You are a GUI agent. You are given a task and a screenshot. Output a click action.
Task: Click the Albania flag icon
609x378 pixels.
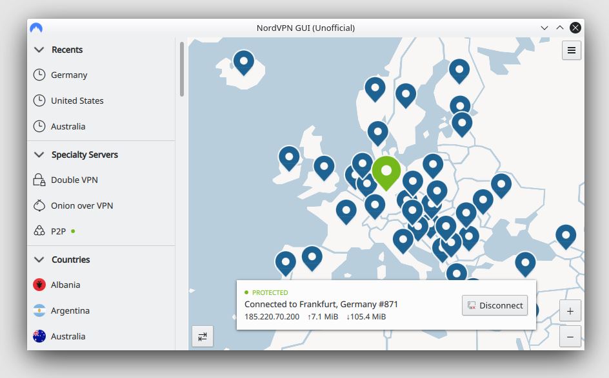[x=39, y=285]
